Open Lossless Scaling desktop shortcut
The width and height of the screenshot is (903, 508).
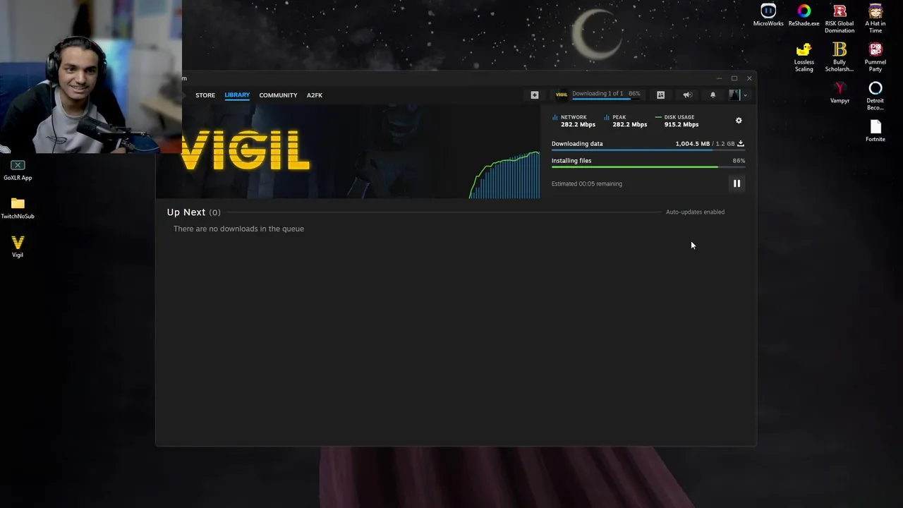point(804,57)
